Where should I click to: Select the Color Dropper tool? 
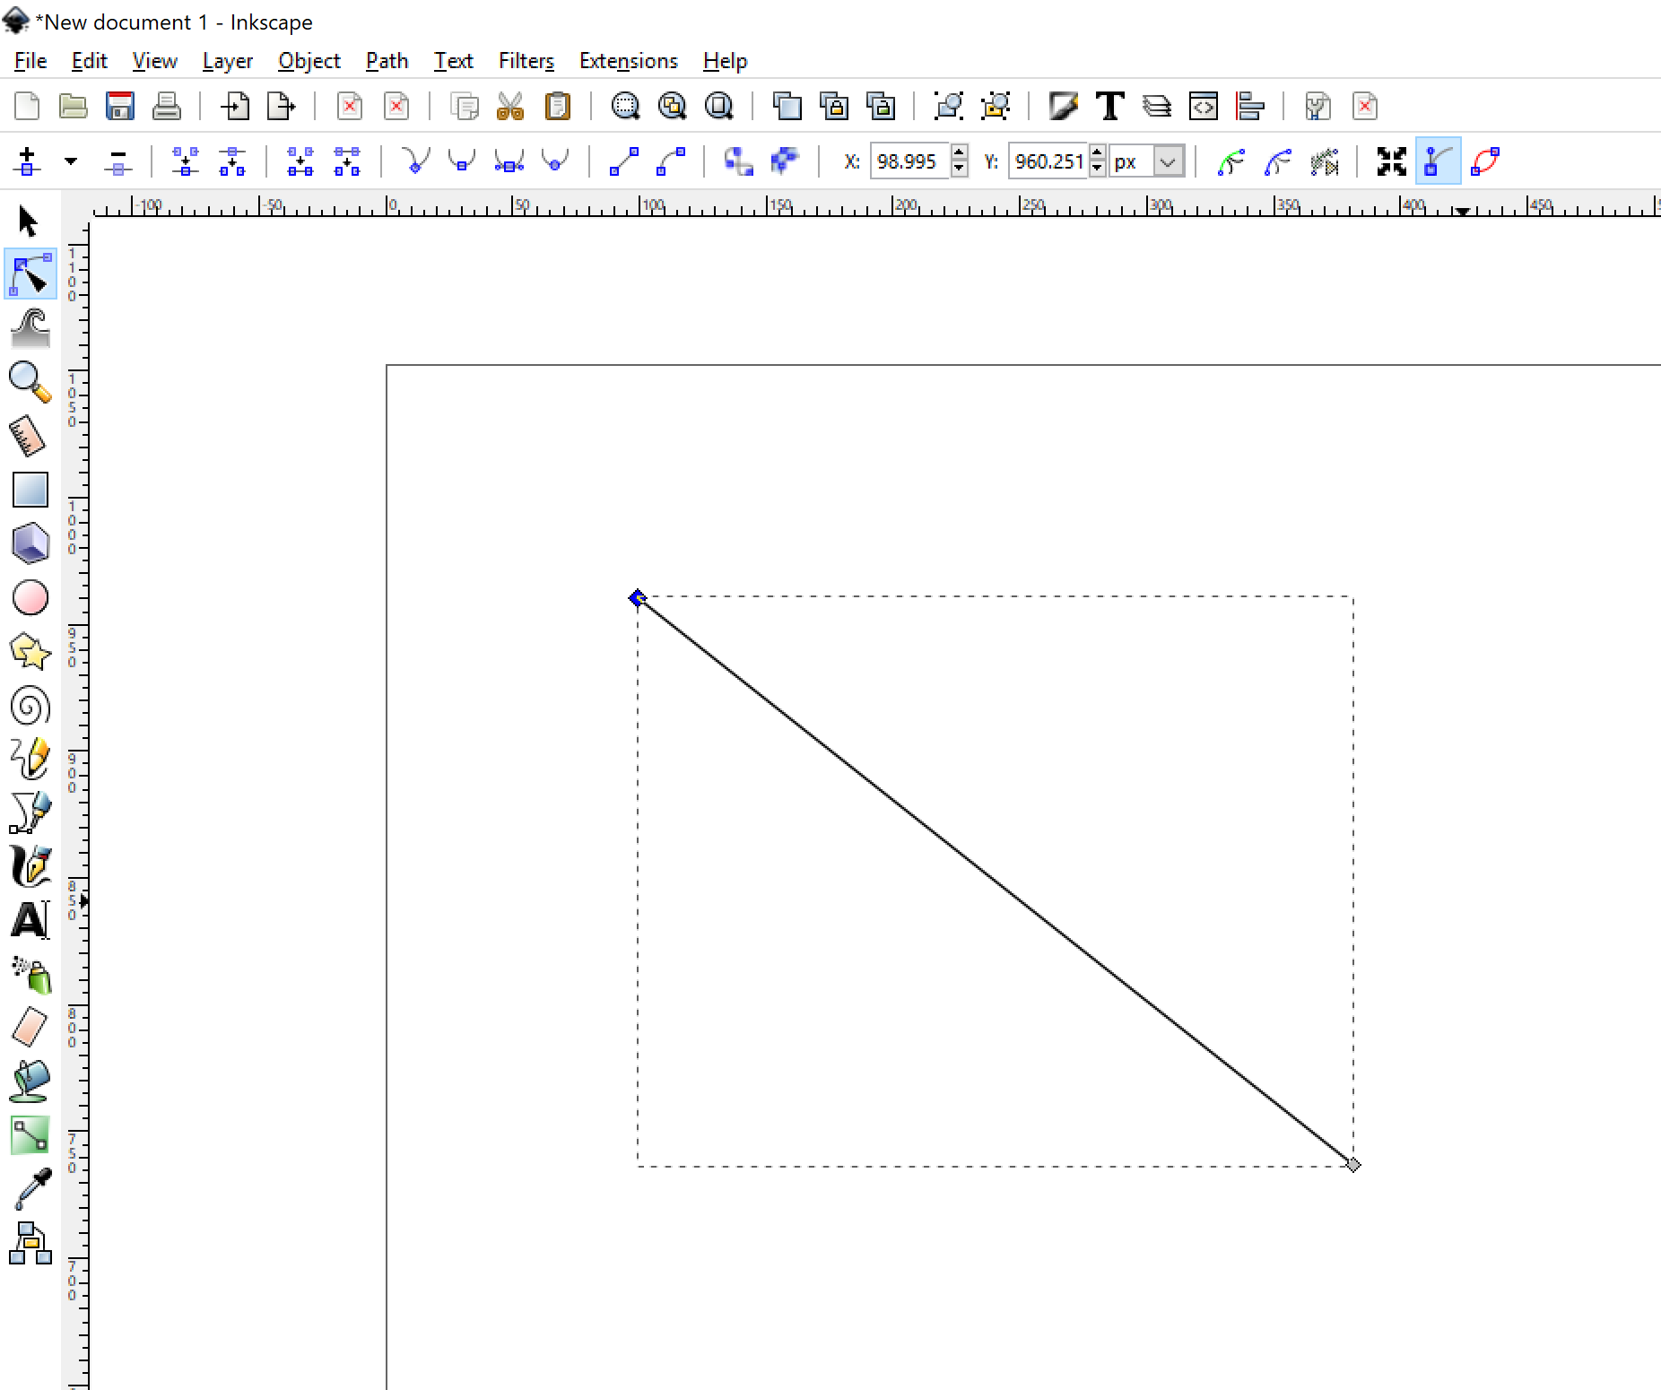click(x=31, y=1189)
